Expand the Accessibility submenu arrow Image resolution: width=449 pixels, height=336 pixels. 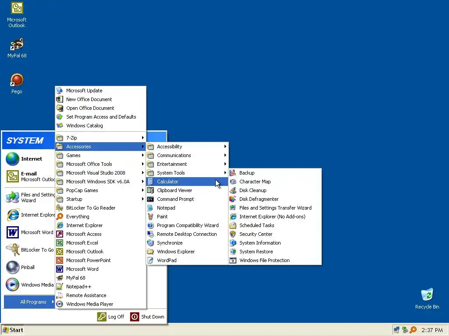(x=225, y=147)
